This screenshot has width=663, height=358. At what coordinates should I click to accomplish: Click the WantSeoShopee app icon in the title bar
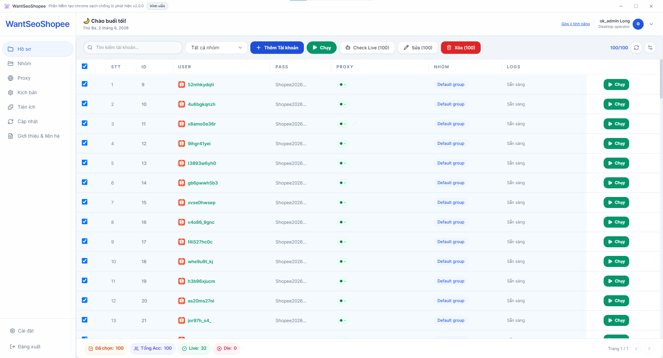pyautogui.click(x=7, y=6)
